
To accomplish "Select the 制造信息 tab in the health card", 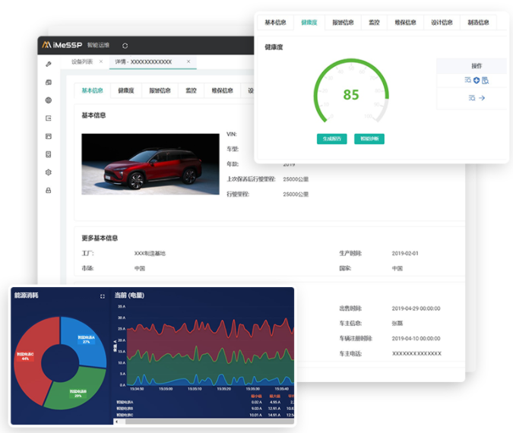I will (478, 23).
